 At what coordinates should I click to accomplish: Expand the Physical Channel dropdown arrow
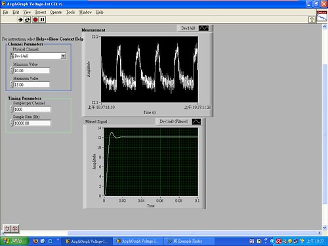pyautogui.click(x=63, y=56)
